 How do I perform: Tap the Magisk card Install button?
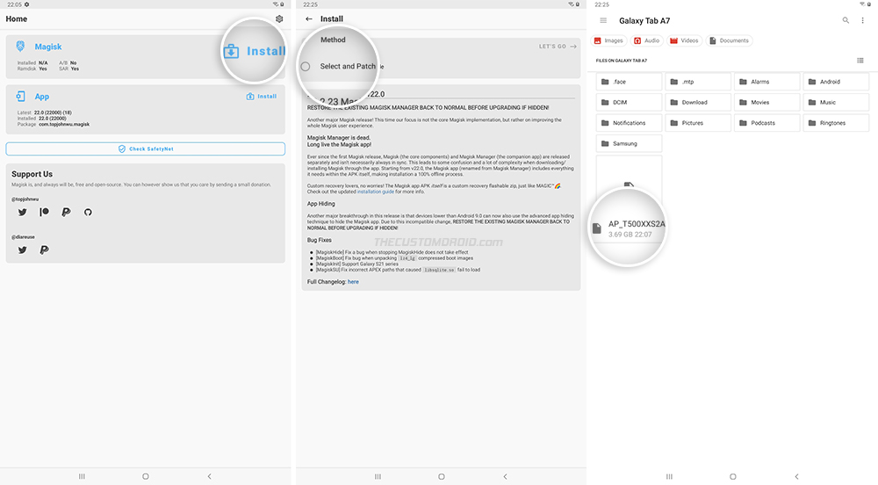pos(255,52)
